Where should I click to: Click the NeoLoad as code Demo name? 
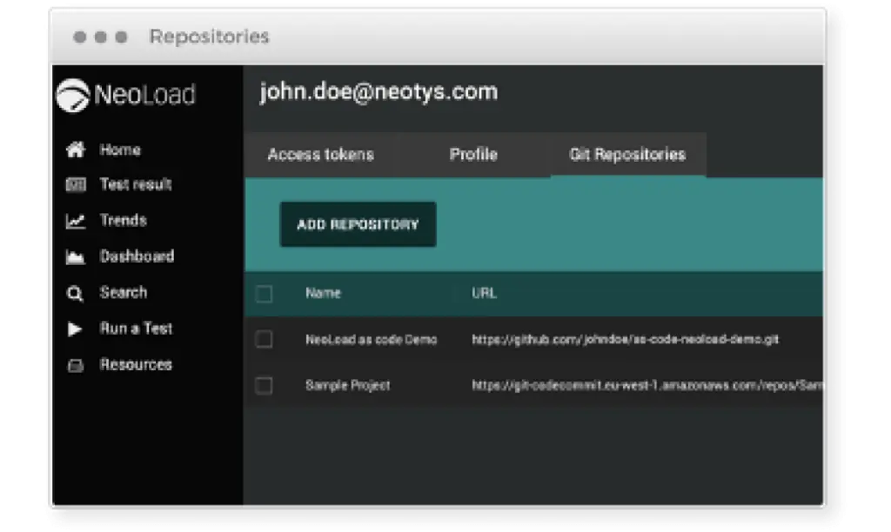coord(371,340)
